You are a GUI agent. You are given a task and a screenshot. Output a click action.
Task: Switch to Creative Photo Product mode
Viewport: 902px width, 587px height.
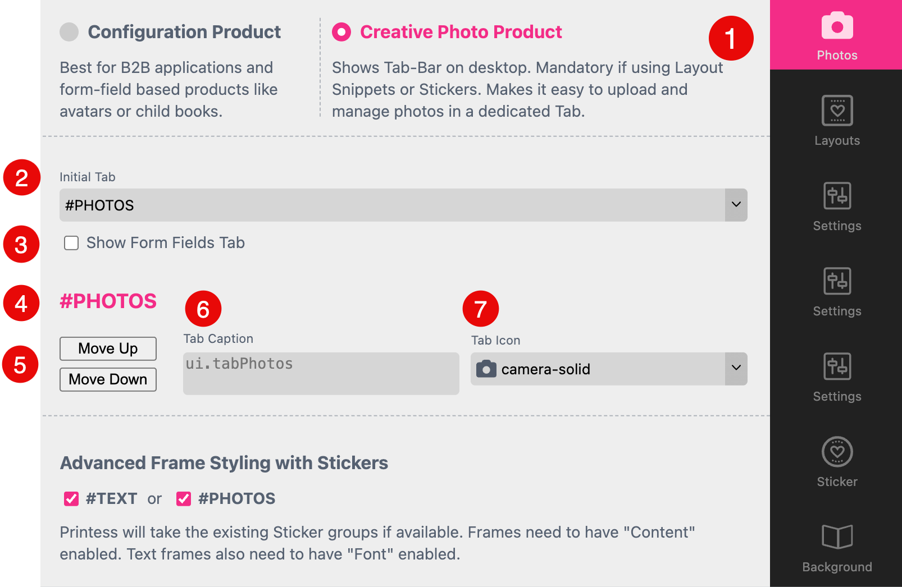point(341,32)
